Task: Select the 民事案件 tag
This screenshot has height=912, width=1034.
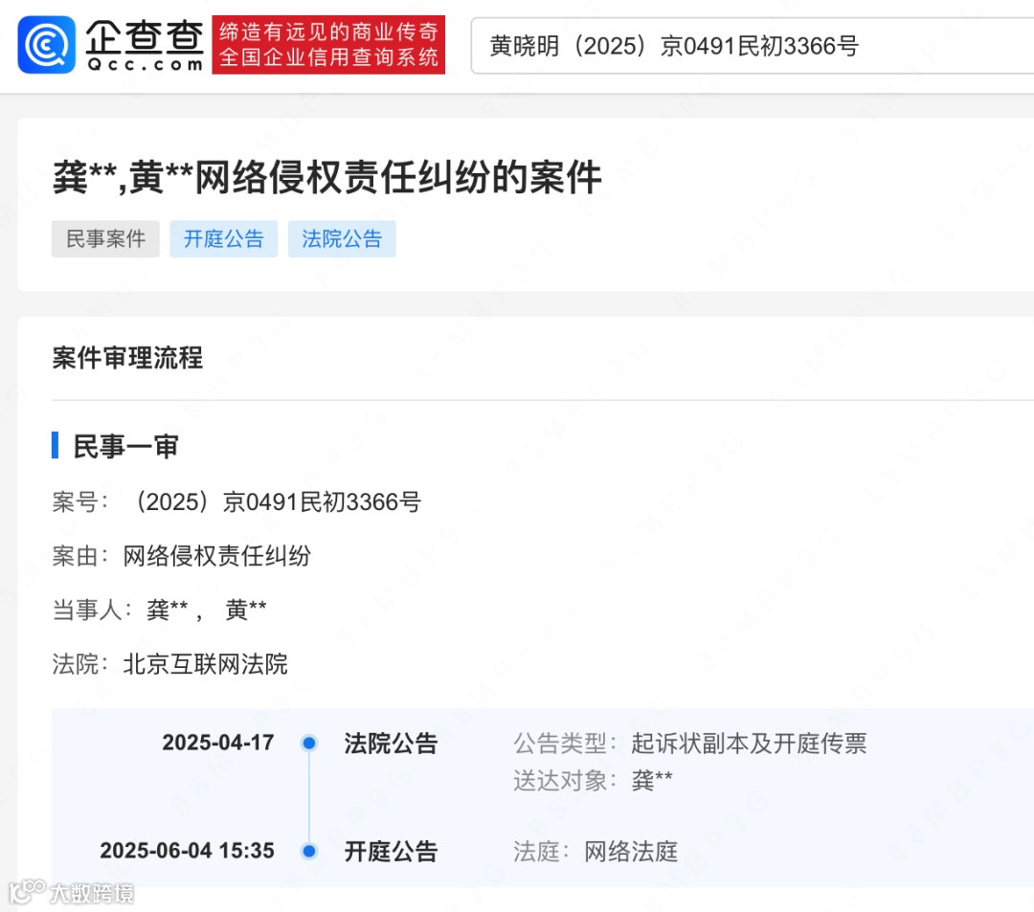Action: pyautogui.click(x=105, y=238)
